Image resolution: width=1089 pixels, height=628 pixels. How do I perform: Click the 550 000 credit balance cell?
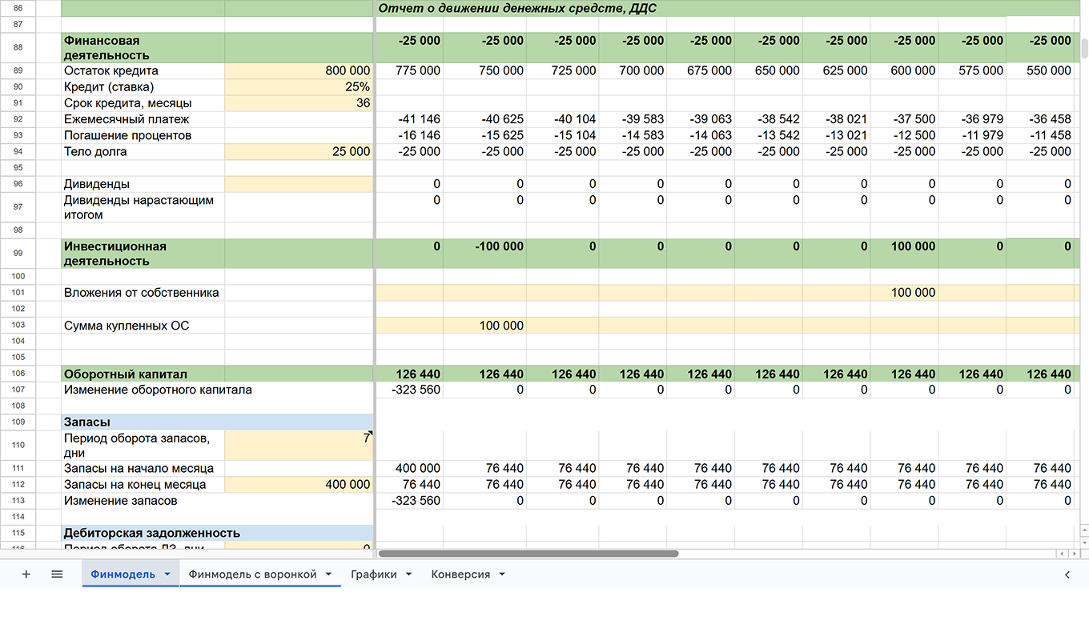click(1039, 70)
